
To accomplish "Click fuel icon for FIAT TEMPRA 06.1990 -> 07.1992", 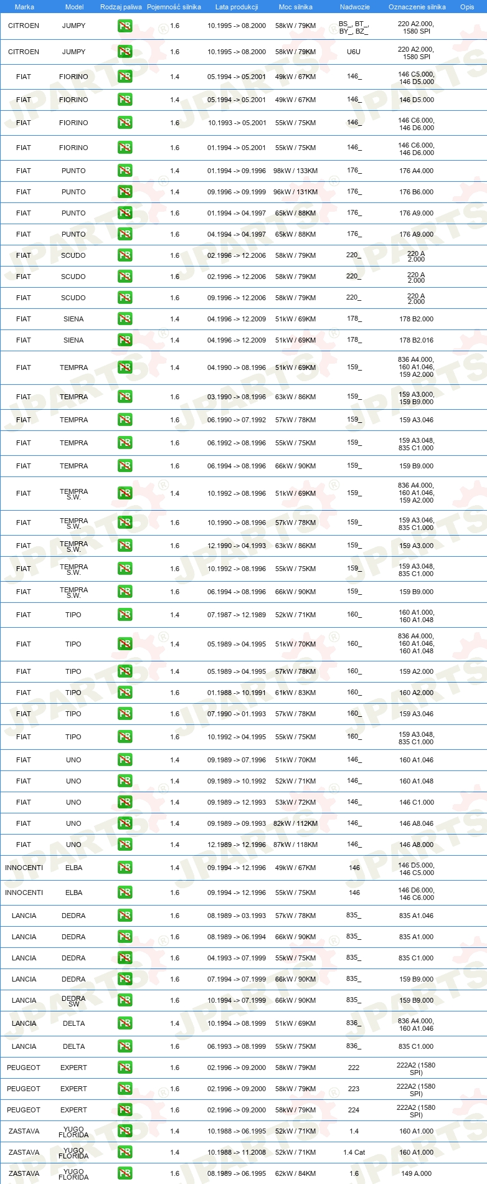I will [x=125, y=420].
